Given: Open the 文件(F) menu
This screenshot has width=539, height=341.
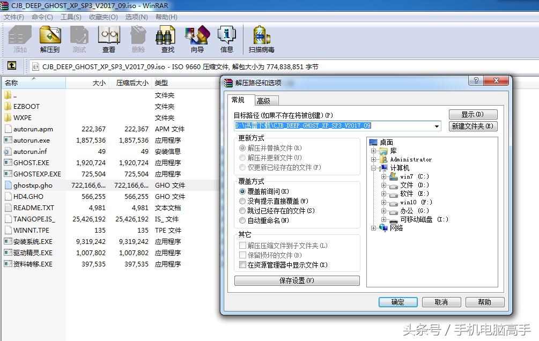Looking at the screenshot, I should click(x=14, y=17).
